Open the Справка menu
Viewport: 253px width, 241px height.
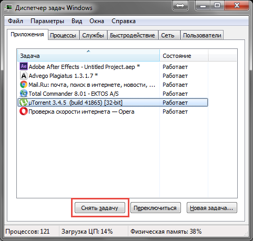[124, 21]
